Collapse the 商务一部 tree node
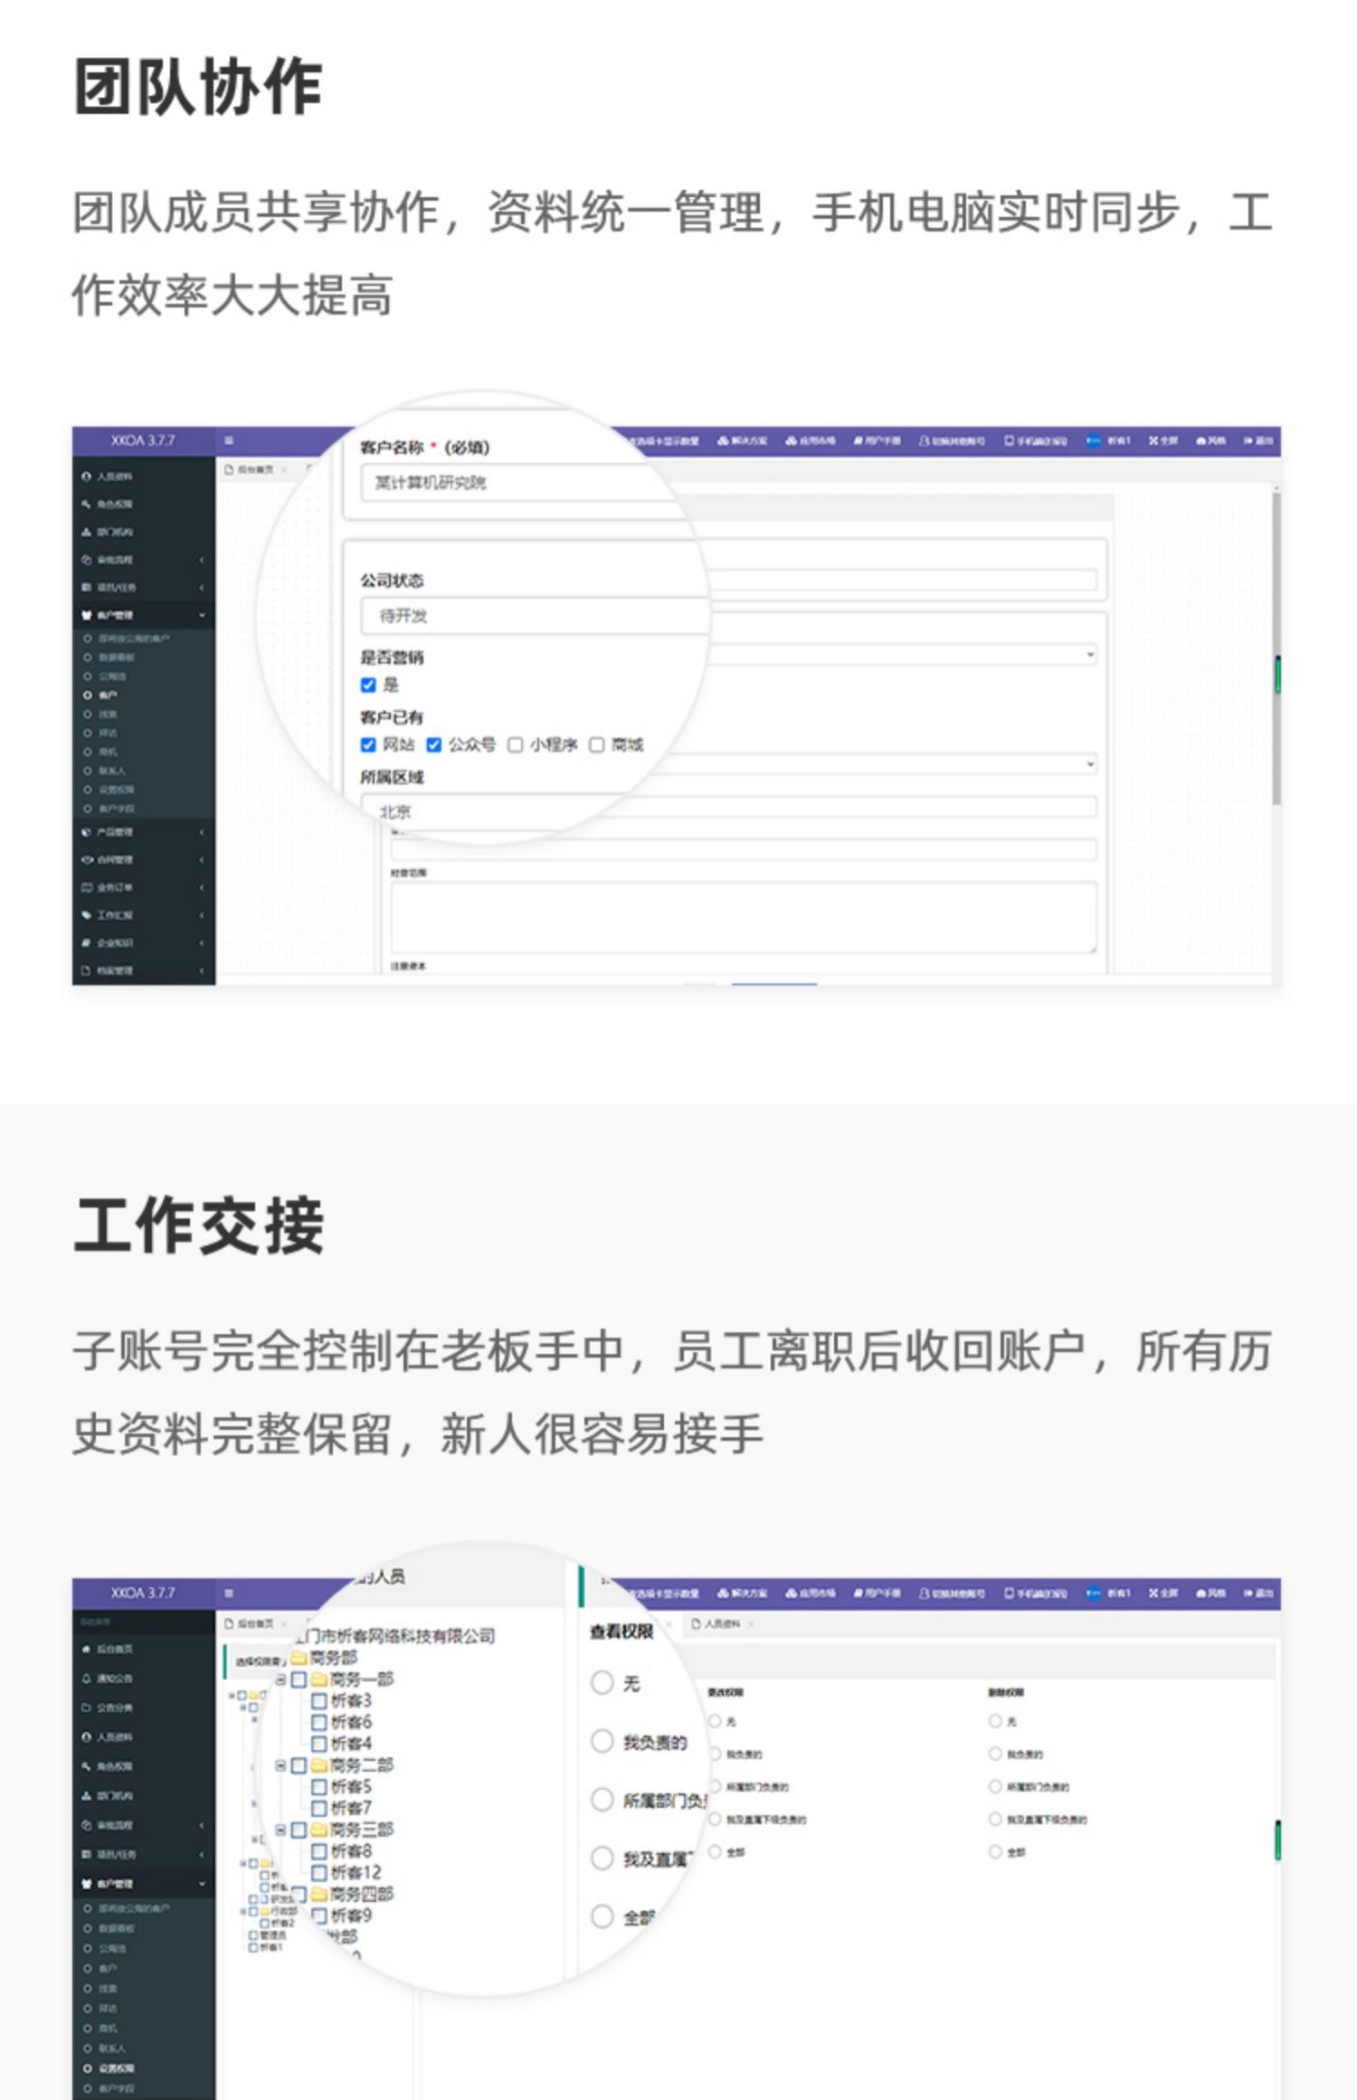The height and width of the screenshot is (2100, 1357). [x=281, y=1679]
